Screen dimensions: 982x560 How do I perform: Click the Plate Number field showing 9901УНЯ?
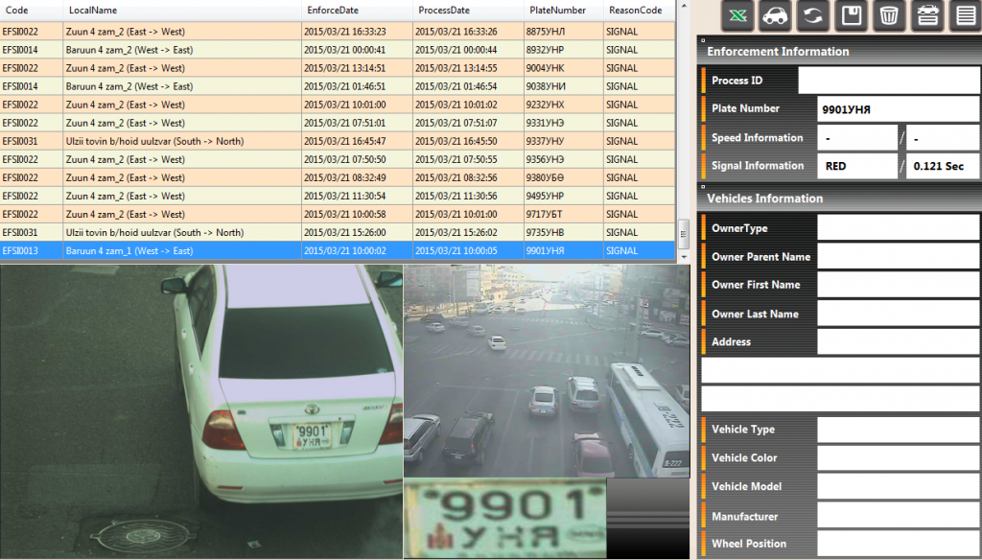898,109
